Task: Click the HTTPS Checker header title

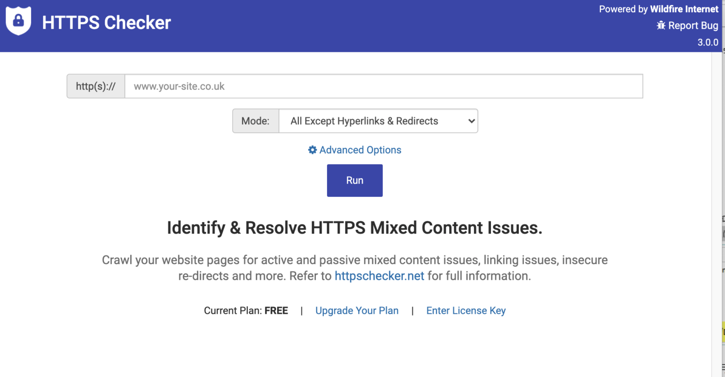Action: [106, 23]
